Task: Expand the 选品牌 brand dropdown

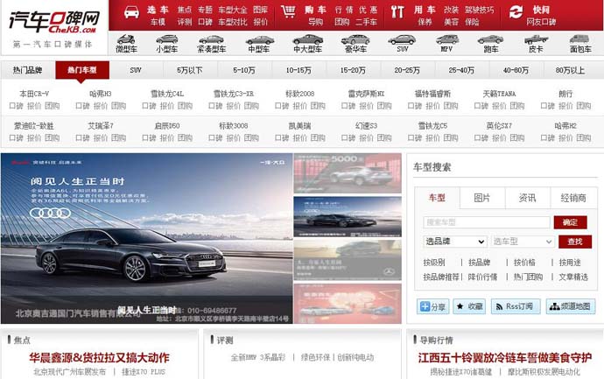Action: click(x=454, y=242)
